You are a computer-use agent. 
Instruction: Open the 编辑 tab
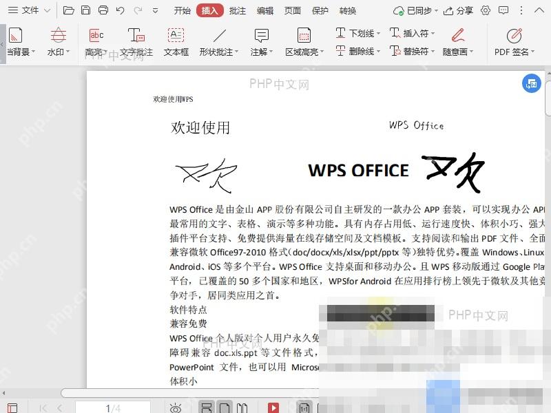tap(265, 11)
